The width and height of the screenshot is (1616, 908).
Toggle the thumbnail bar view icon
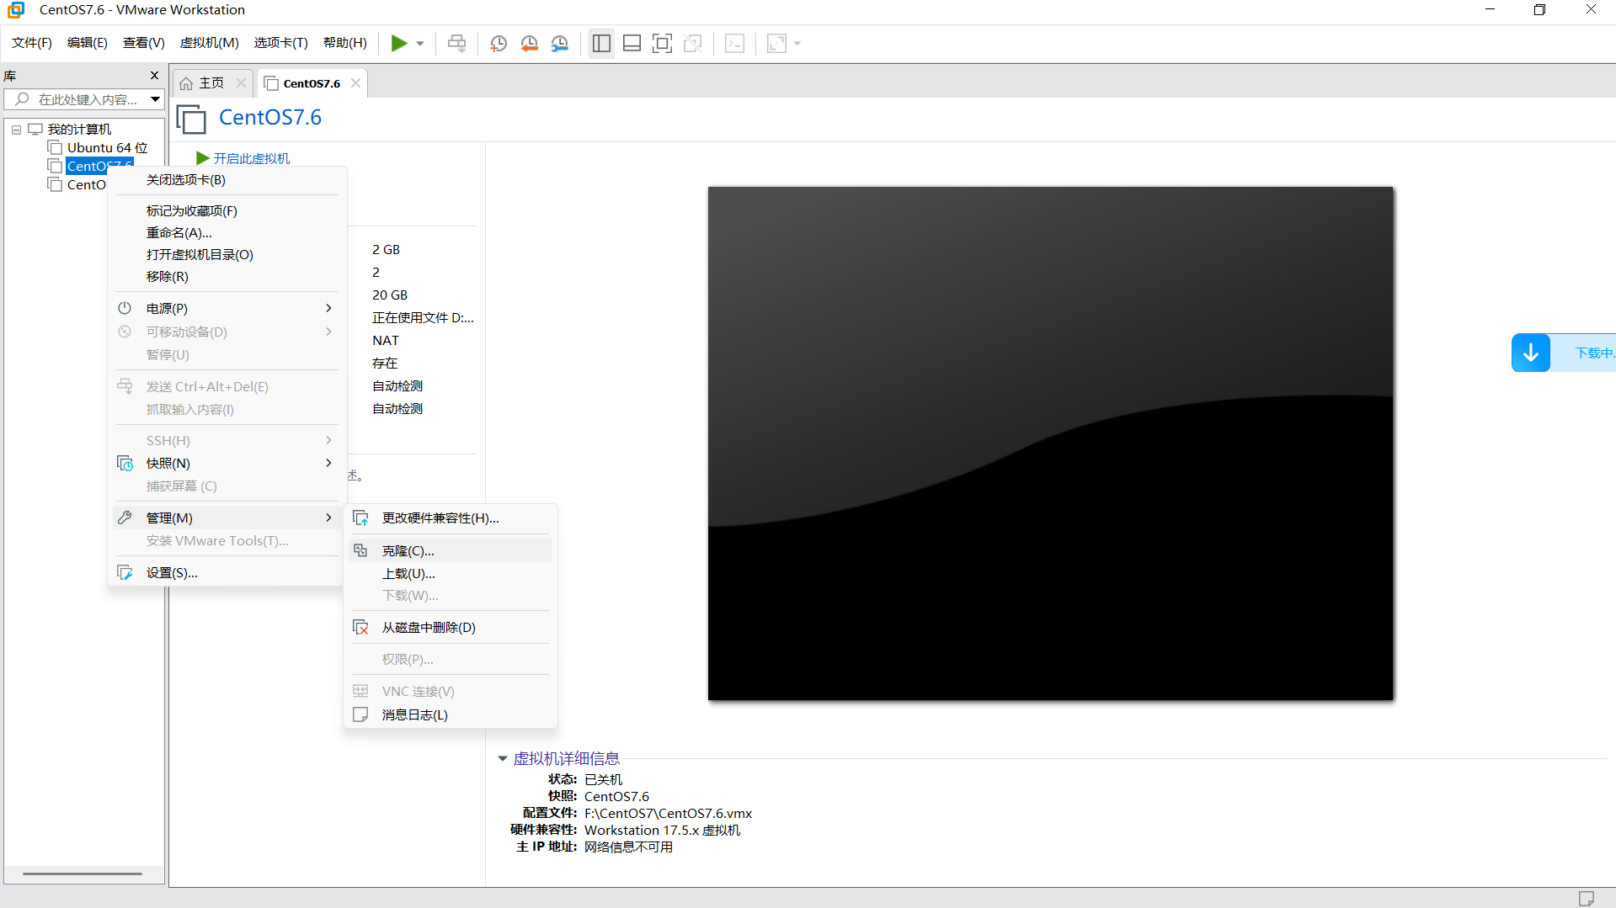click(x=632, y=44)
